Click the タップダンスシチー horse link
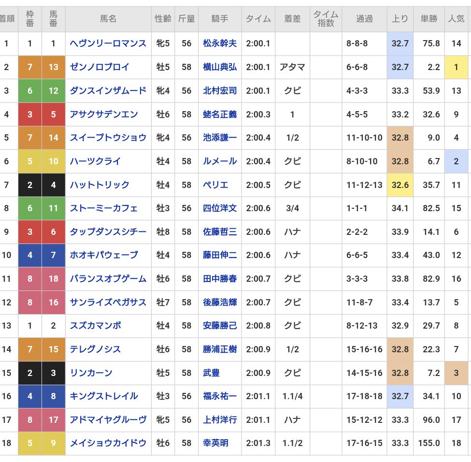 pos(108,232)
